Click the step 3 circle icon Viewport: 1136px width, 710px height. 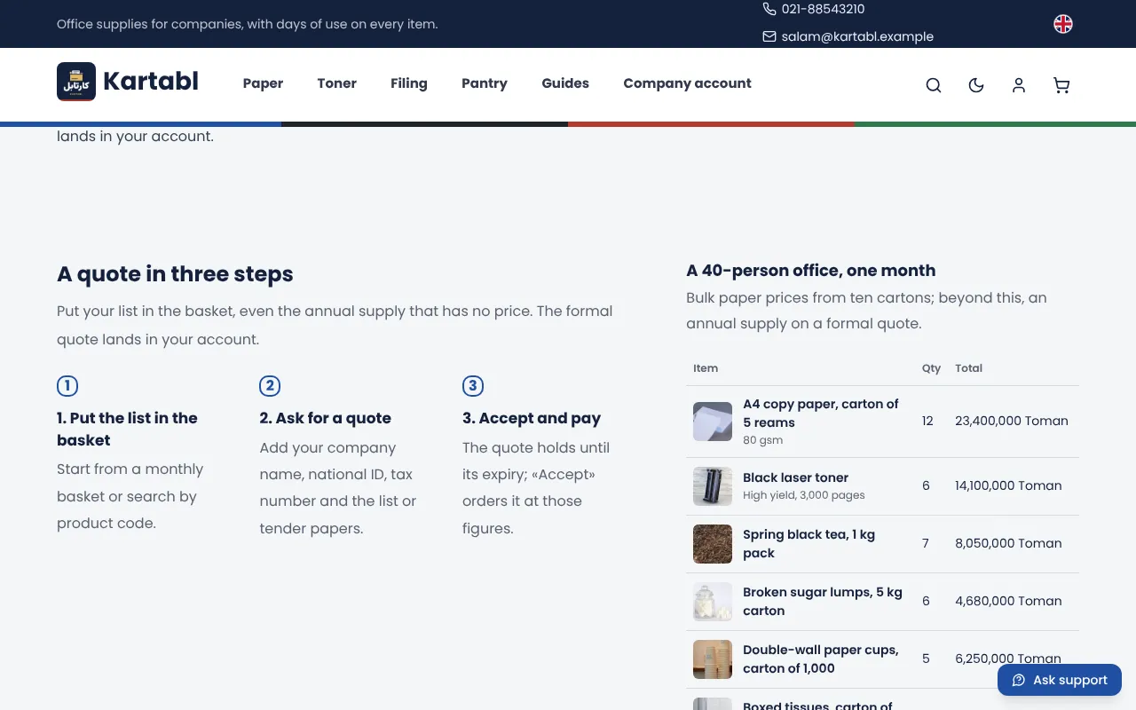point(473,386)
